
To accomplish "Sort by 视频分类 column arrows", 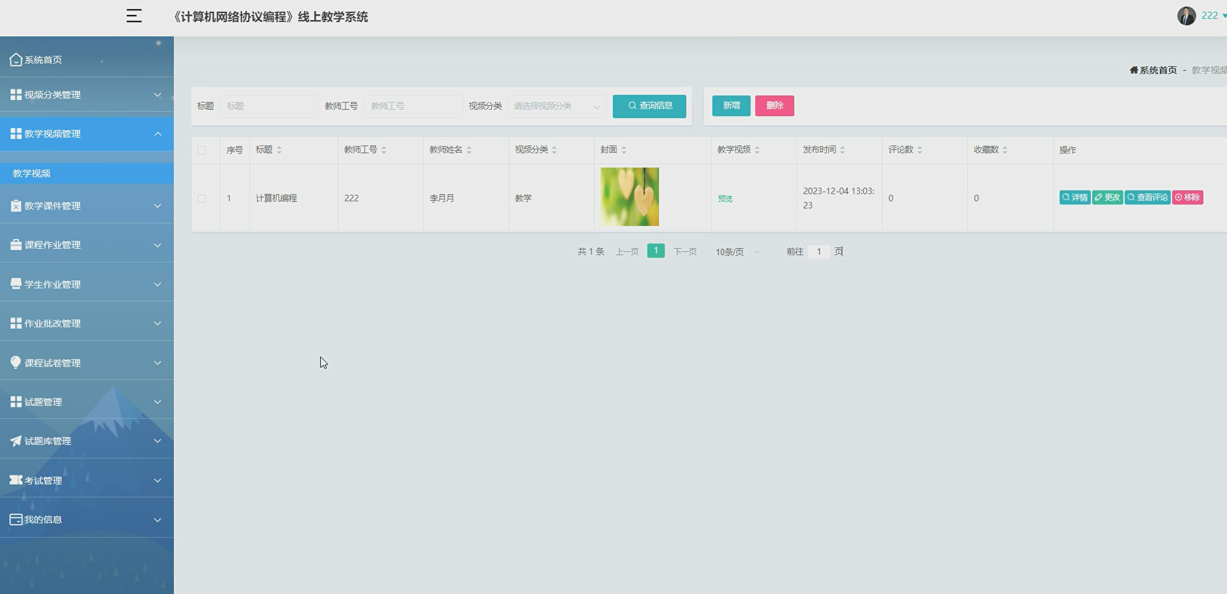I will (x=555, y=150).
